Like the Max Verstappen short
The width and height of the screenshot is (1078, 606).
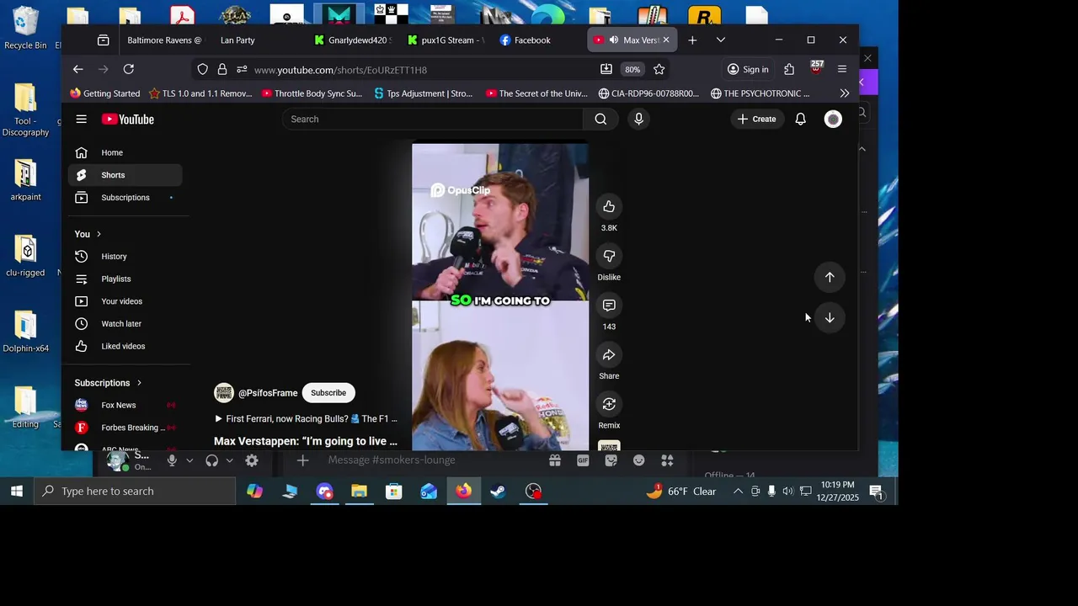tap(609, 206)
